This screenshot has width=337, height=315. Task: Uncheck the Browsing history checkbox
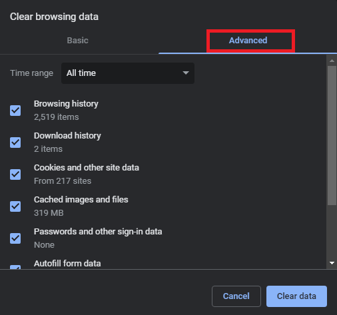(15, 111)
